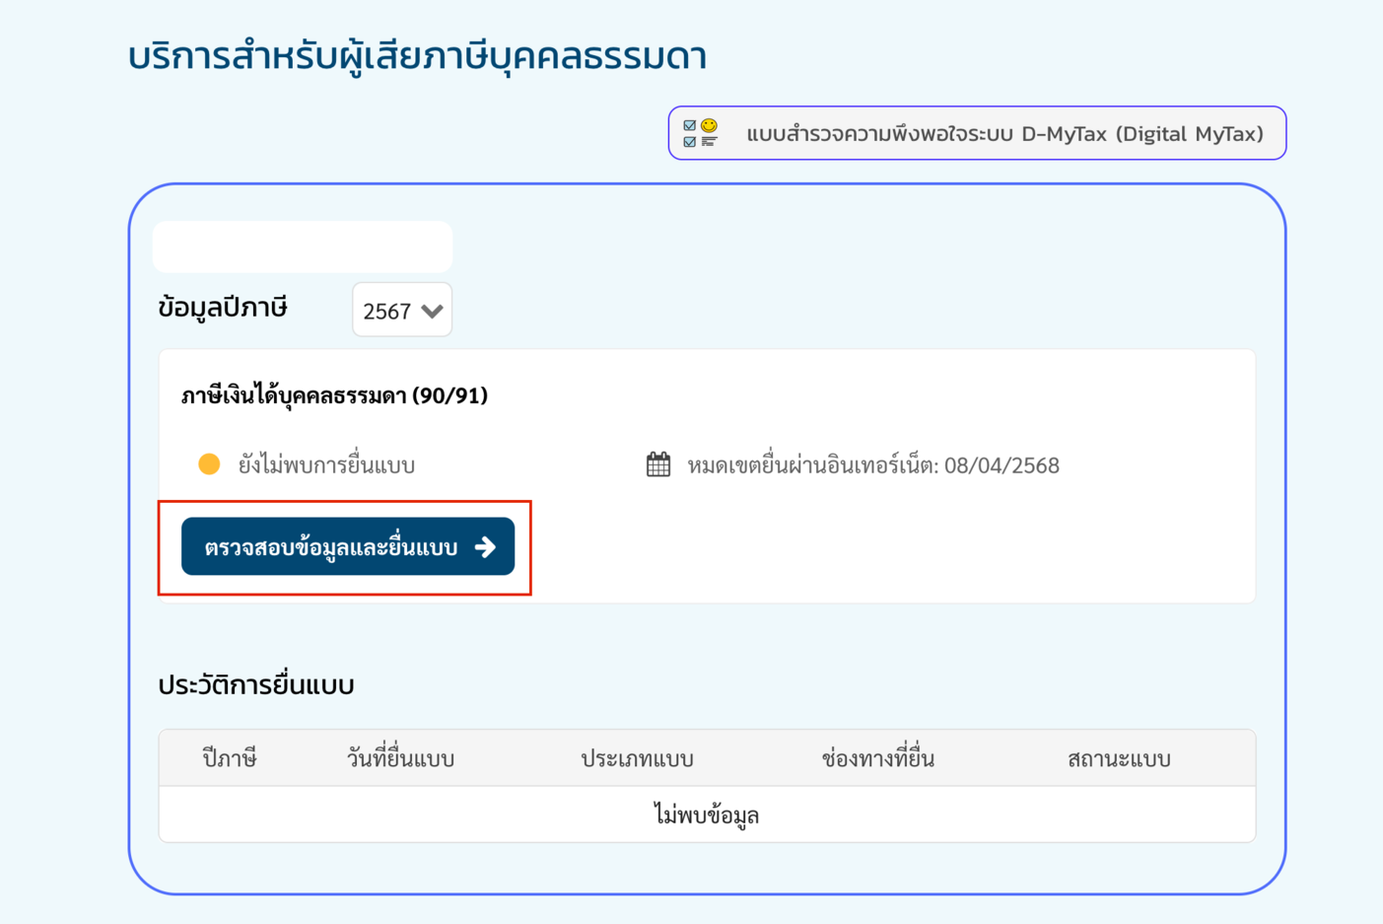Image resolution: width=1383 pixels, height=924 pixels.
Task: Click the survey checklist smiley icon
Action: [x=701, y=133]
